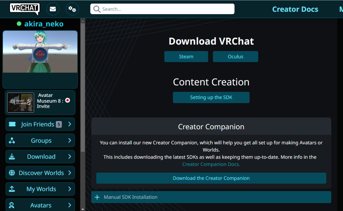The height and width of the screenshot is (211, 343).
Task: Click the plus icon beside Manual SDK Installation
Action: [x=97, y=197]
